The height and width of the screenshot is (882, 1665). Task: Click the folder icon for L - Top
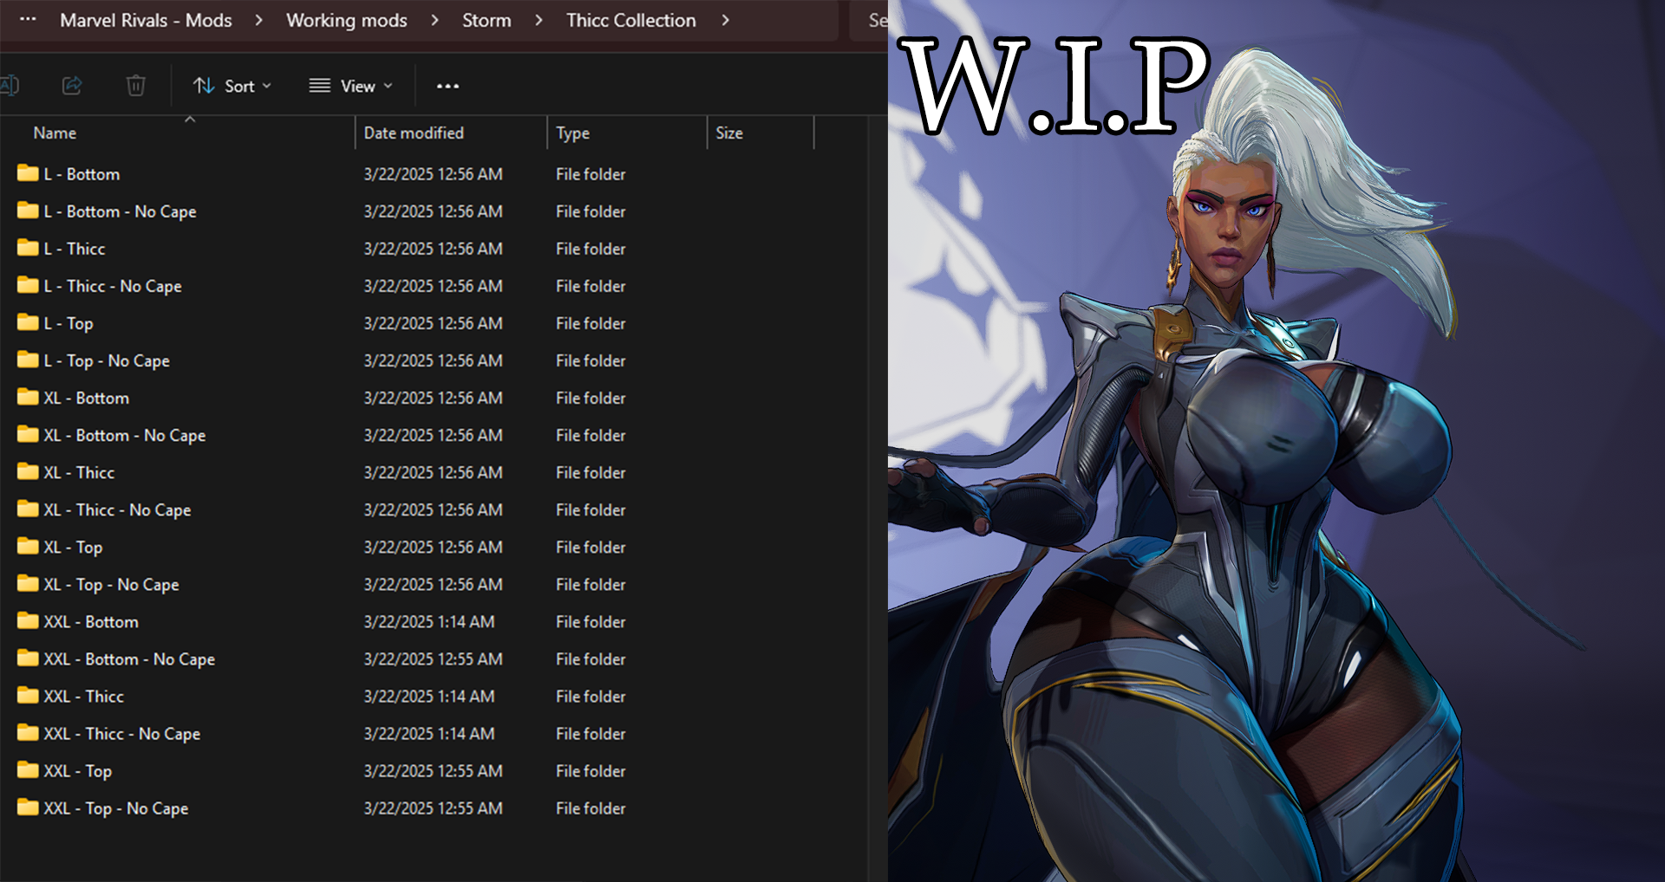coord(28,321)
